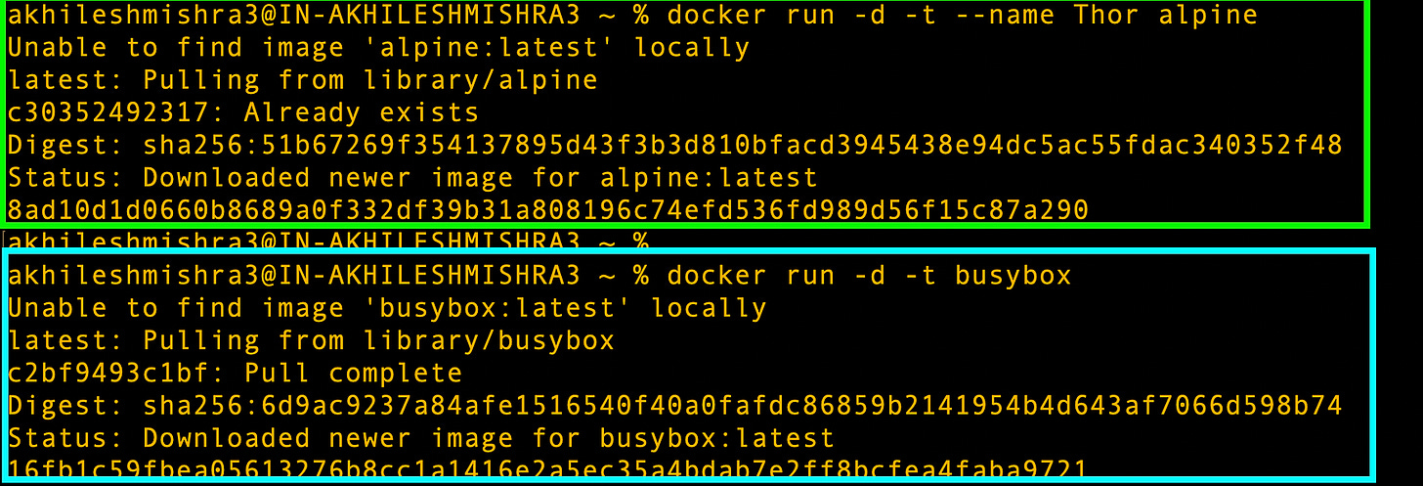Select 'c30352492317: Already exists' line
The height and width of the screenshot is (486, 1423).
[243, 112]
